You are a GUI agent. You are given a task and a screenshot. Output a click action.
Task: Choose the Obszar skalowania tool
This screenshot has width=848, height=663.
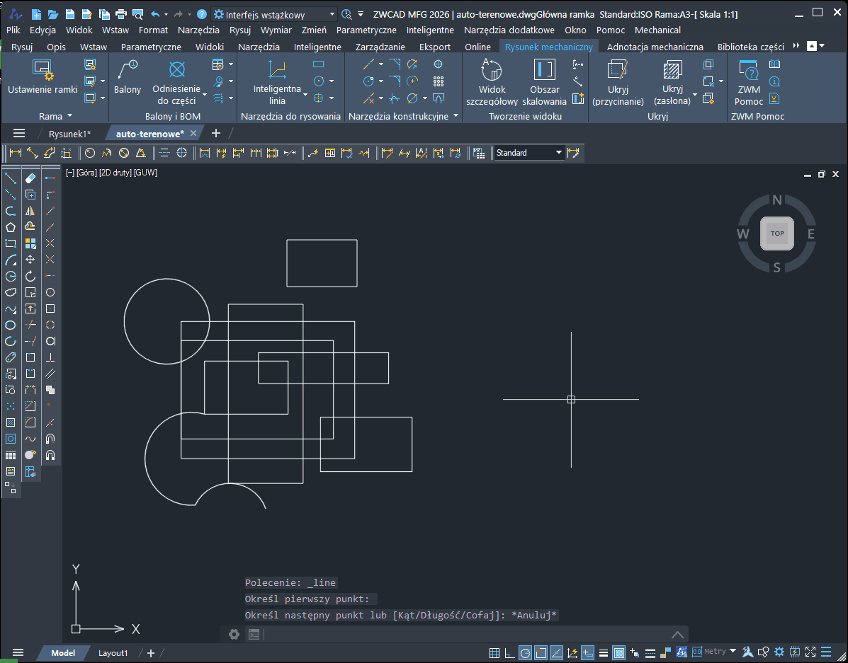[x=544, y=78]
